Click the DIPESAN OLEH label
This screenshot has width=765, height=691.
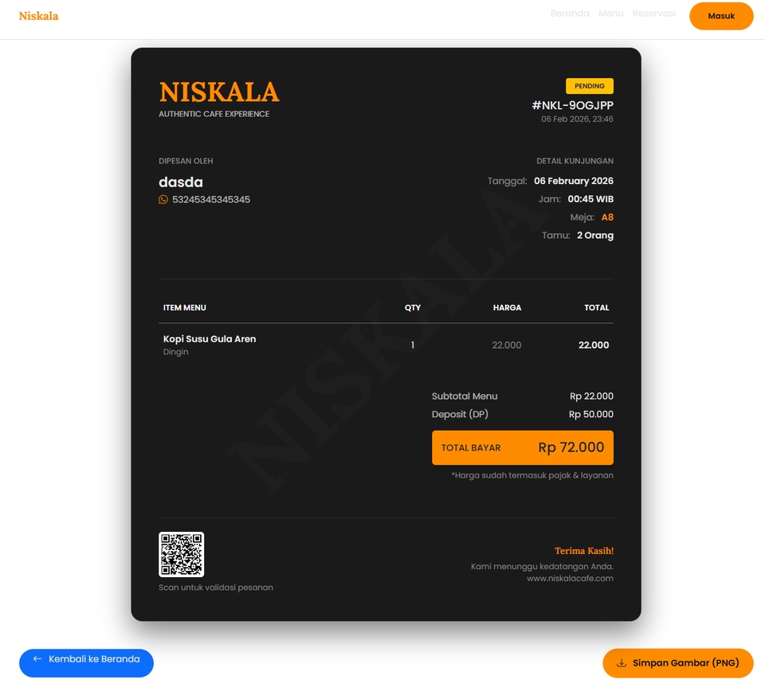(x=186, y=161)
